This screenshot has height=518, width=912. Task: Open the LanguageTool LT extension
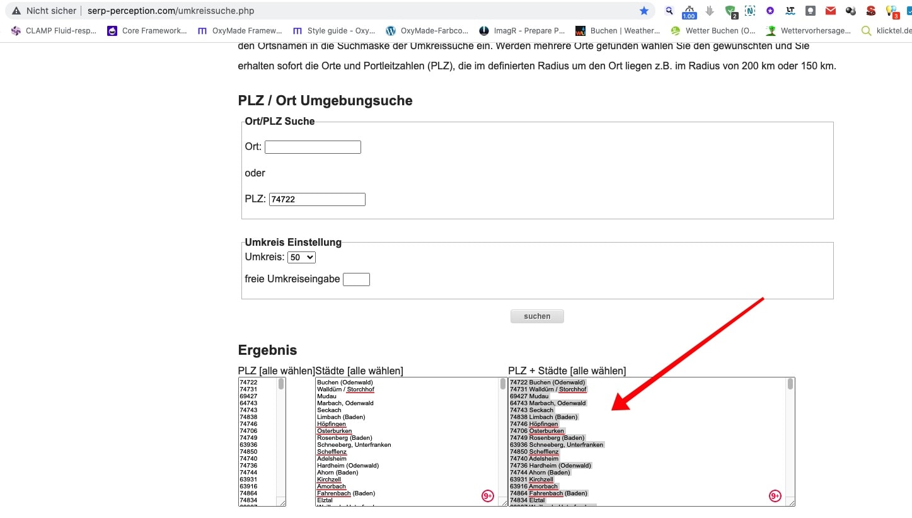tap(790, 11)
